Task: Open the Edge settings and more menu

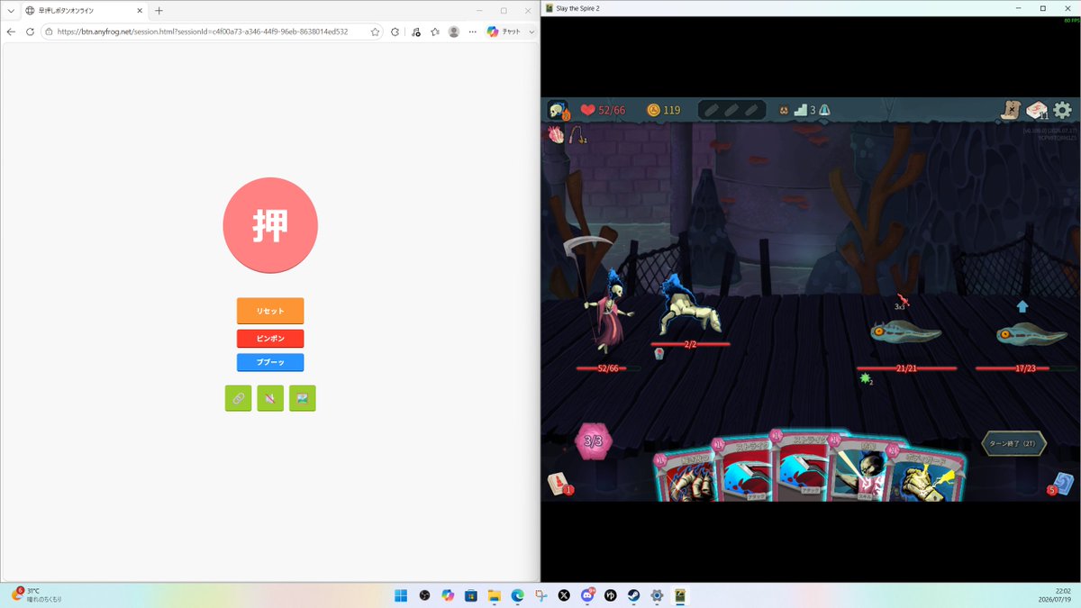Action: 472,32
